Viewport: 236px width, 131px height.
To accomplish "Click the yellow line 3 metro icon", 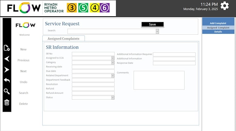I will [x=71, y=8].
